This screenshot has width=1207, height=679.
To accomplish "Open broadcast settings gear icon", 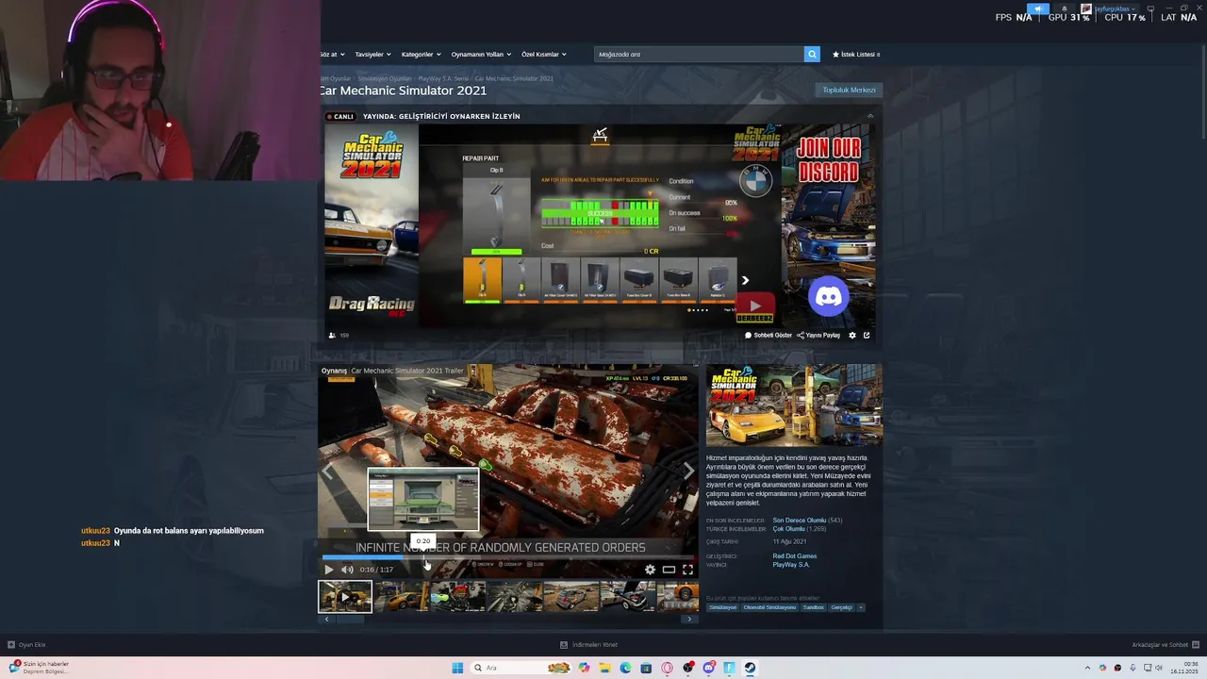I will [852, 335].
